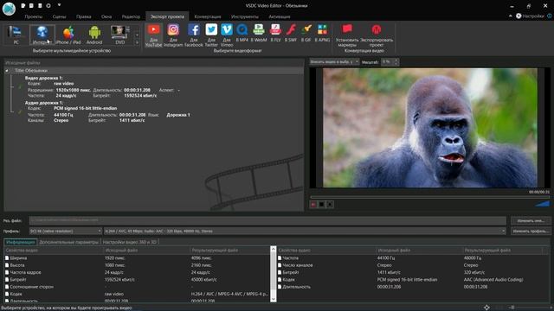This screenshot has width=554, height=311.
Task: Select the Twitter export format
Action: pyautogui.click(x=211, y=35)
